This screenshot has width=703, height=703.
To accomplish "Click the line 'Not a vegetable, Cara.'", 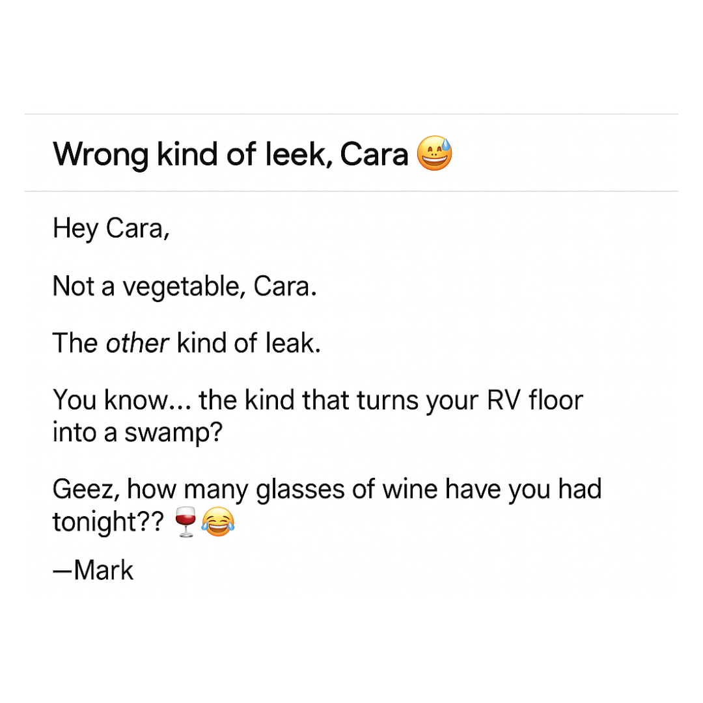I will (x=185, y=286).
